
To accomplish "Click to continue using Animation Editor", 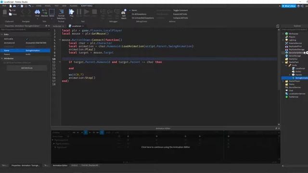I will pyautogui.click(x=166, y=147).
